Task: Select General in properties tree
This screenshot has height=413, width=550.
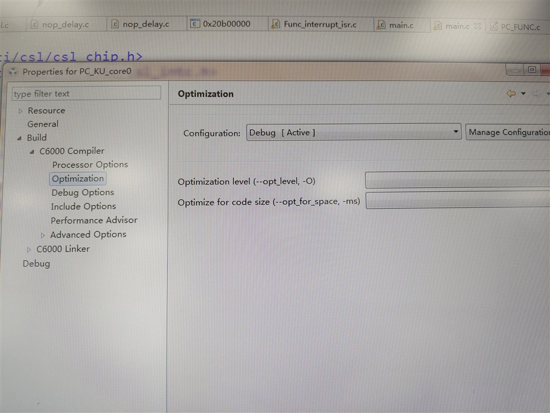Action: [43, 124]
